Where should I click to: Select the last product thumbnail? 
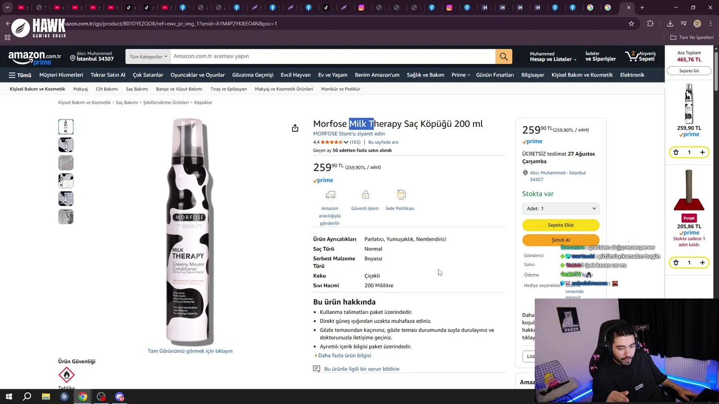[66, 217]
